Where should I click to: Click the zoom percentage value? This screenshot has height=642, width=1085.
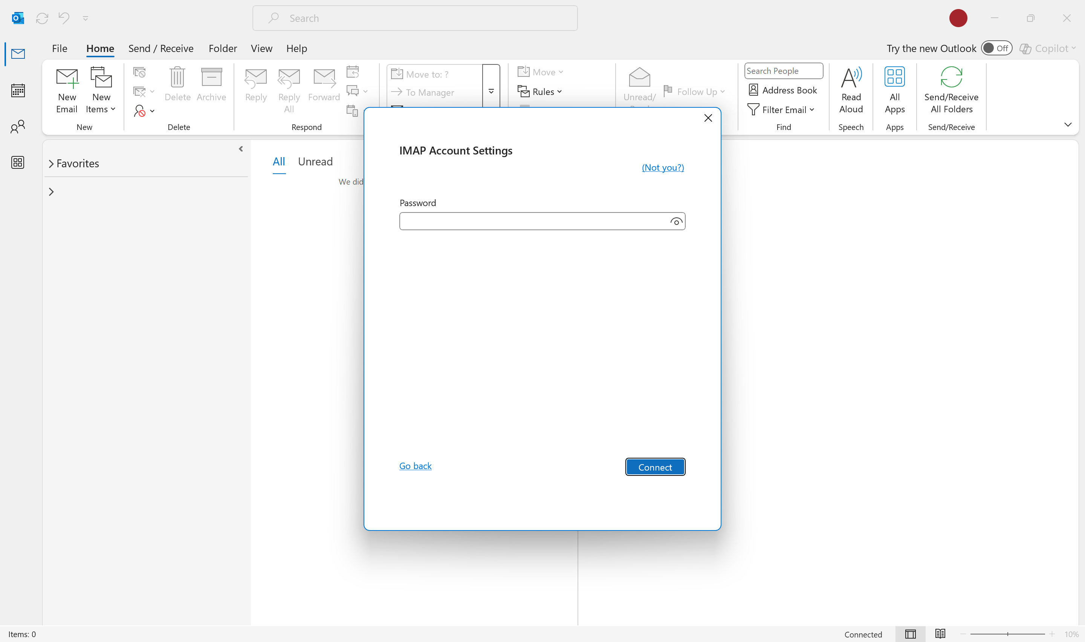[1071, 634]
